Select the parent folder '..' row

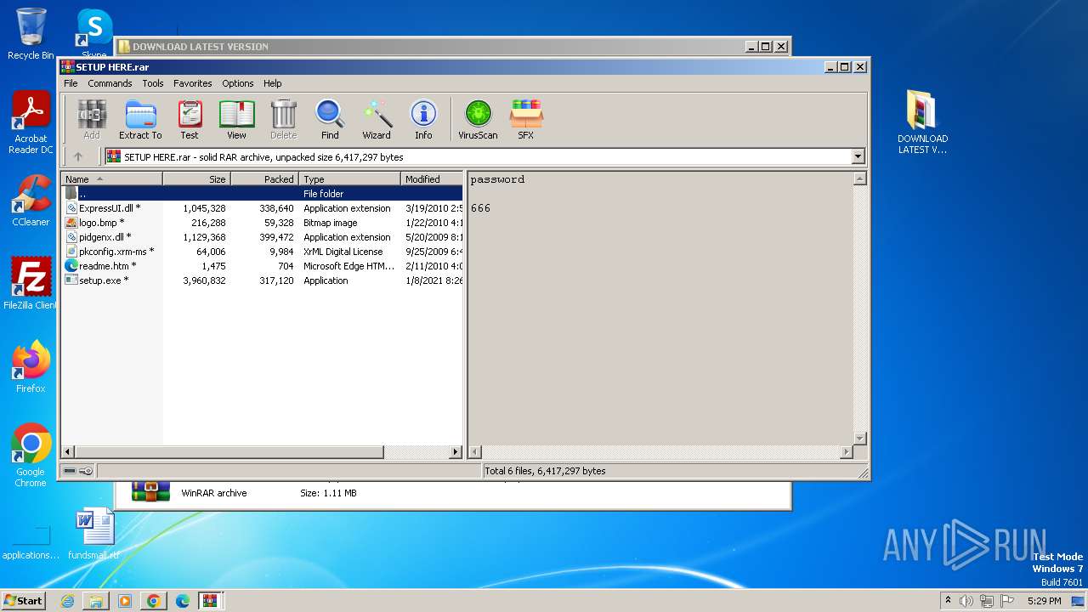[x=262, y=194]
